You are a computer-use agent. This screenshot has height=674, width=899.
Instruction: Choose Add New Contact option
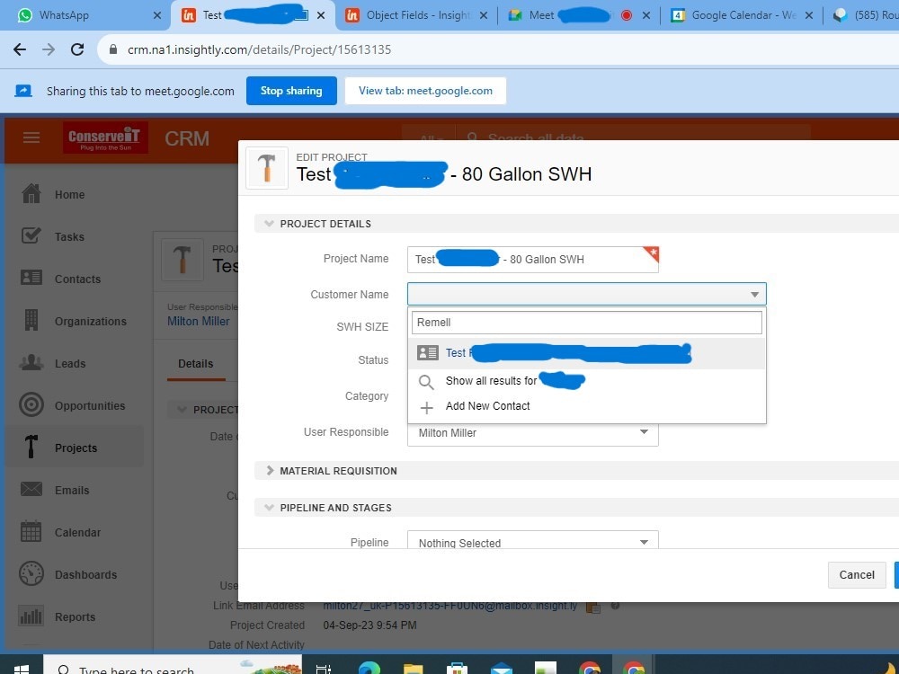tap(586, 406)
